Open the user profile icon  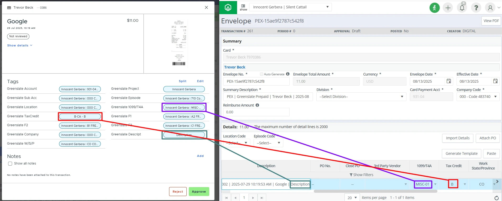point(490,8)
